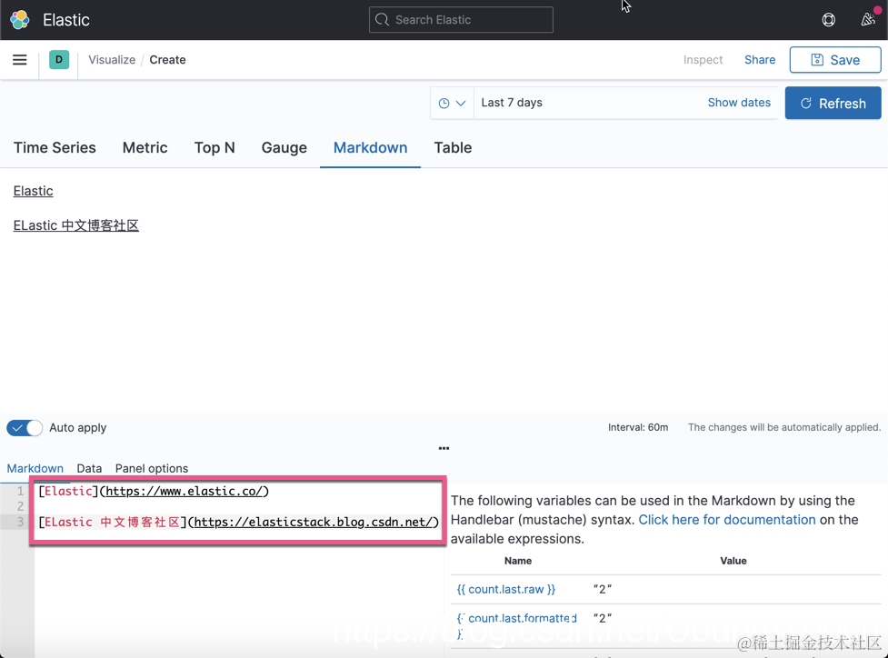Select the Markdown editor sub-tab
This screenshot has height=658, width=888.
(35, 468)
